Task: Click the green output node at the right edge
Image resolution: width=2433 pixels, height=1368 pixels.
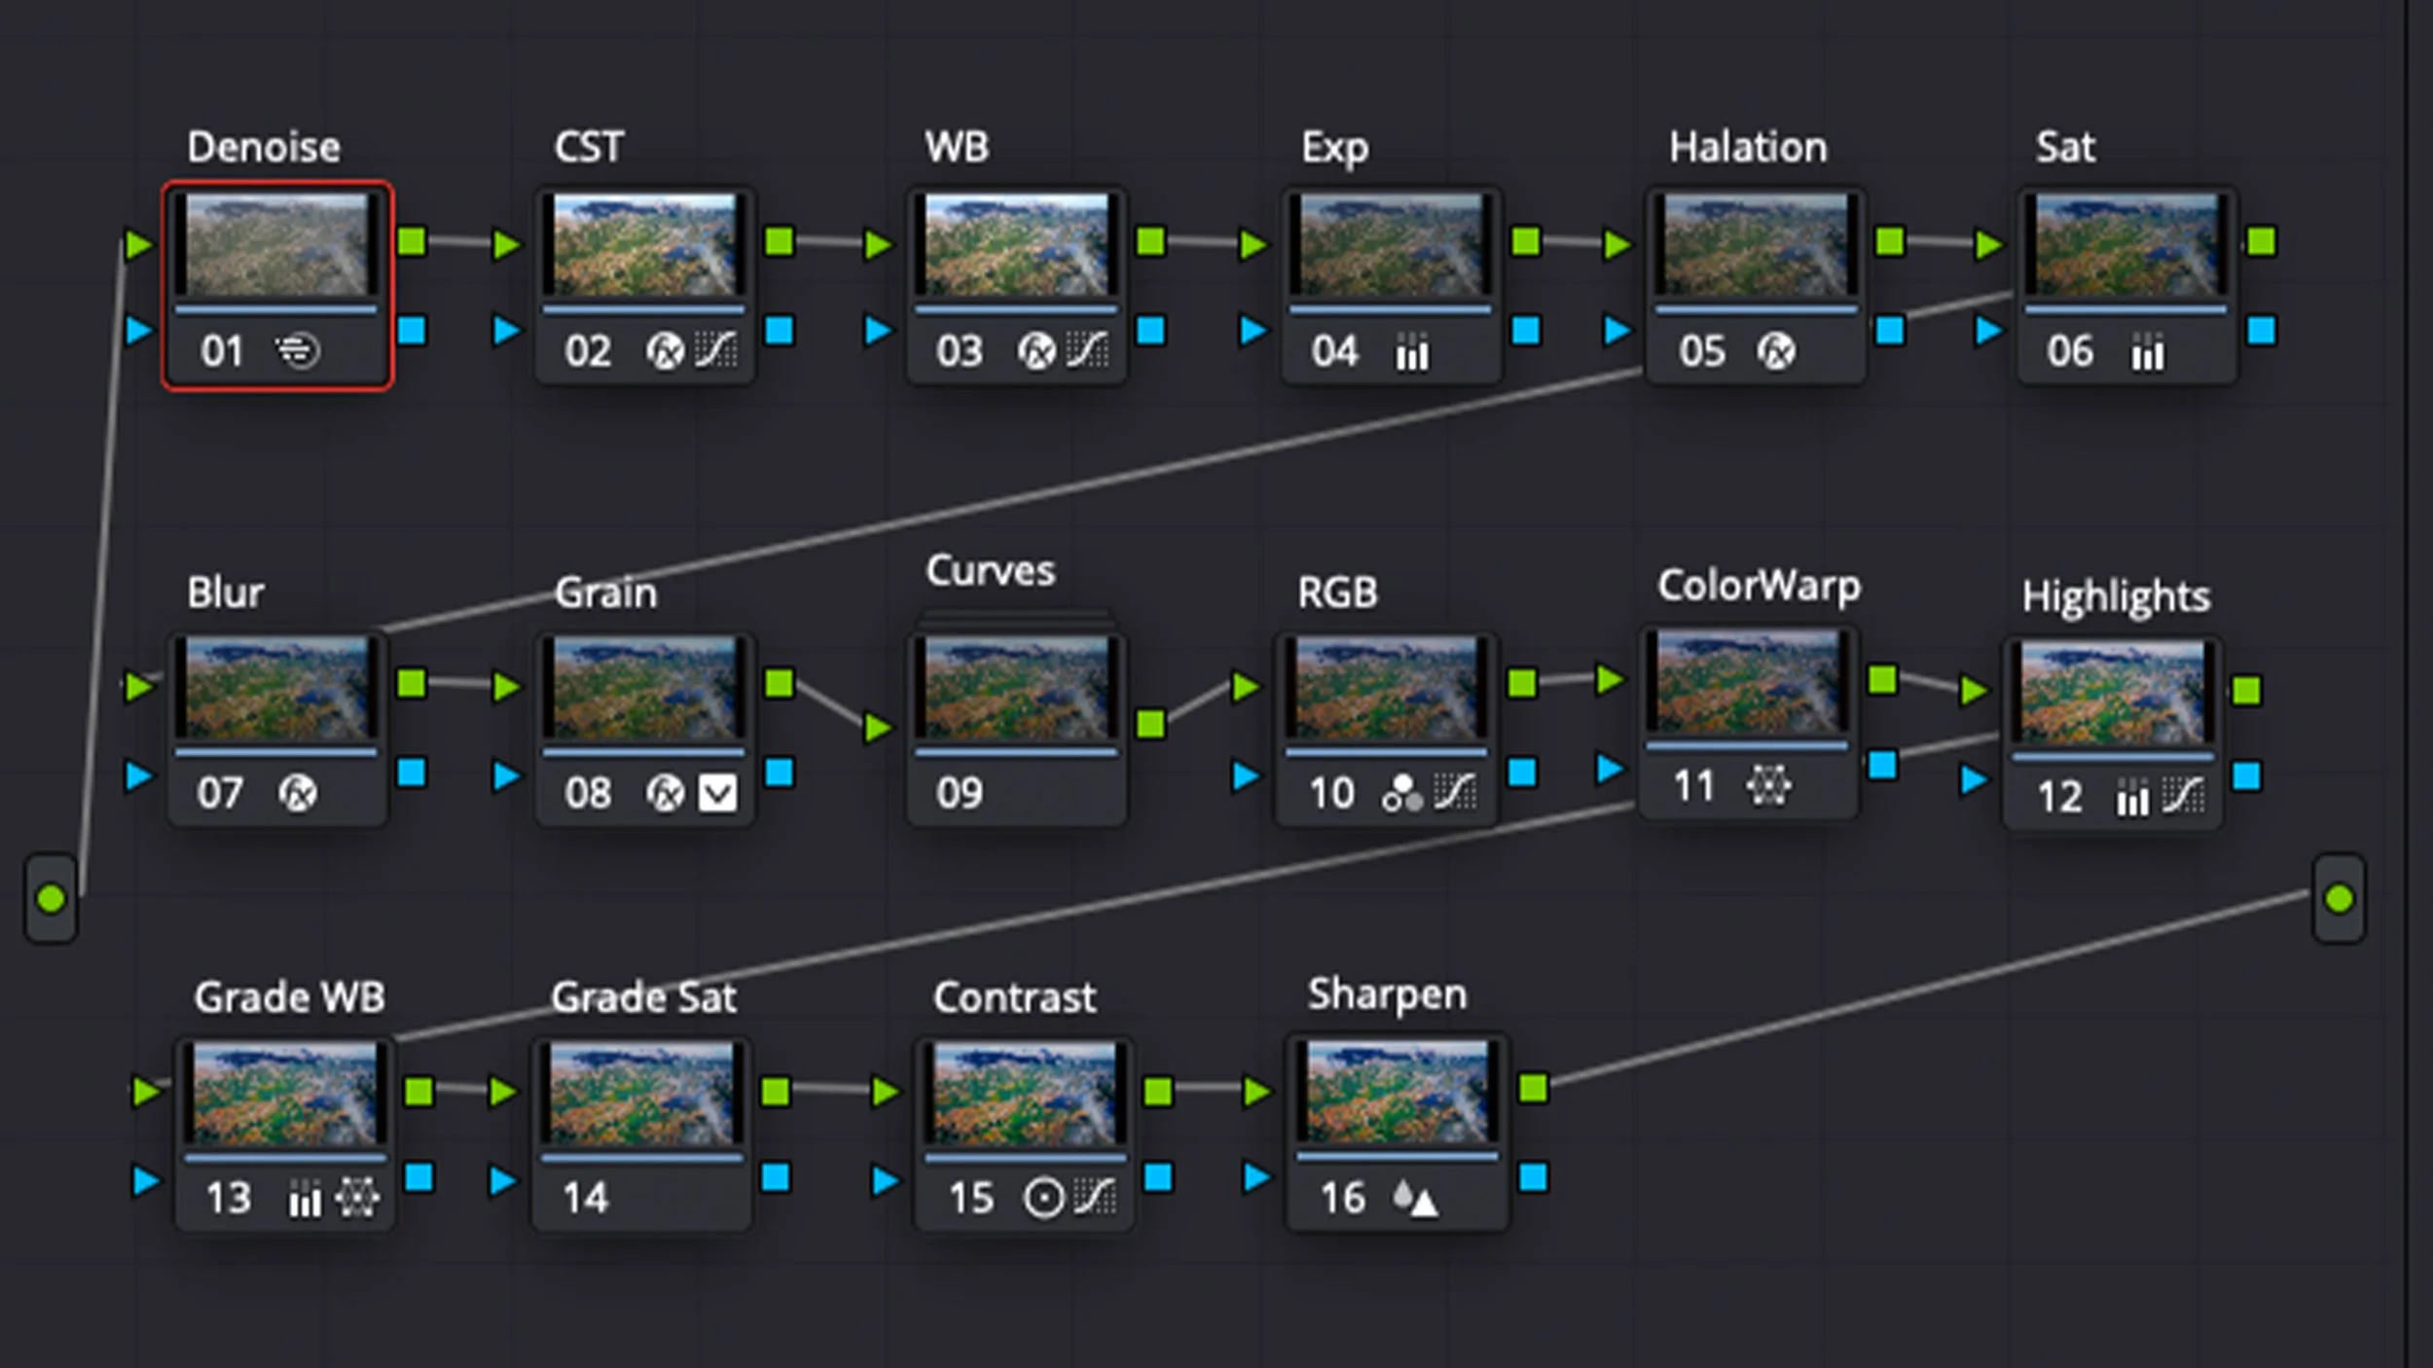Action: 2339,899
